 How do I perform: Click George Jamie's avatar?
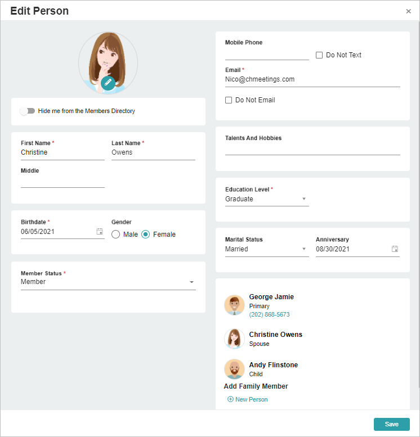[x=234, y=305]
